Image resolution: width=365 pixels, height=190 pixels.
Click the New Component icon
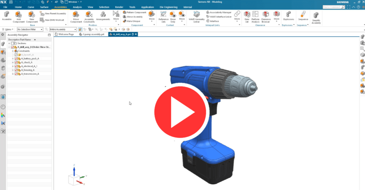pyautogui.click(x=32, y=15)
